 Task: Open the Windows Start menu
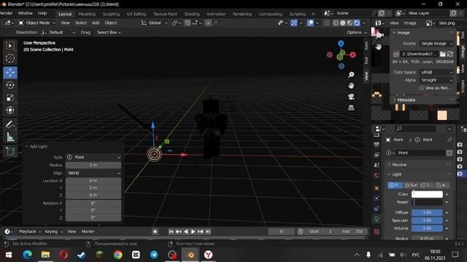(x=9, y=255)
